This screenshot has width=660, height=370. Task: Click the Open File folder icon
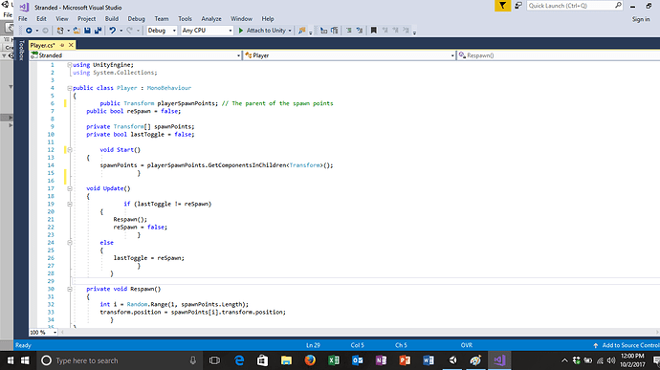[77, 31]
